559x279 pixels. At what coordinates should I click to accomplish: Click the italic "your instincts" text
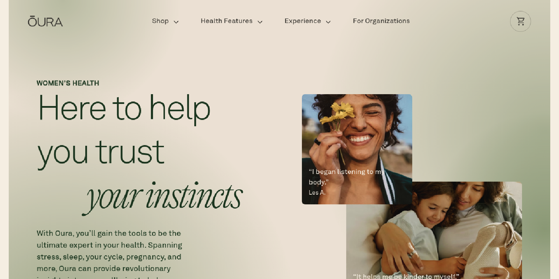162,197
